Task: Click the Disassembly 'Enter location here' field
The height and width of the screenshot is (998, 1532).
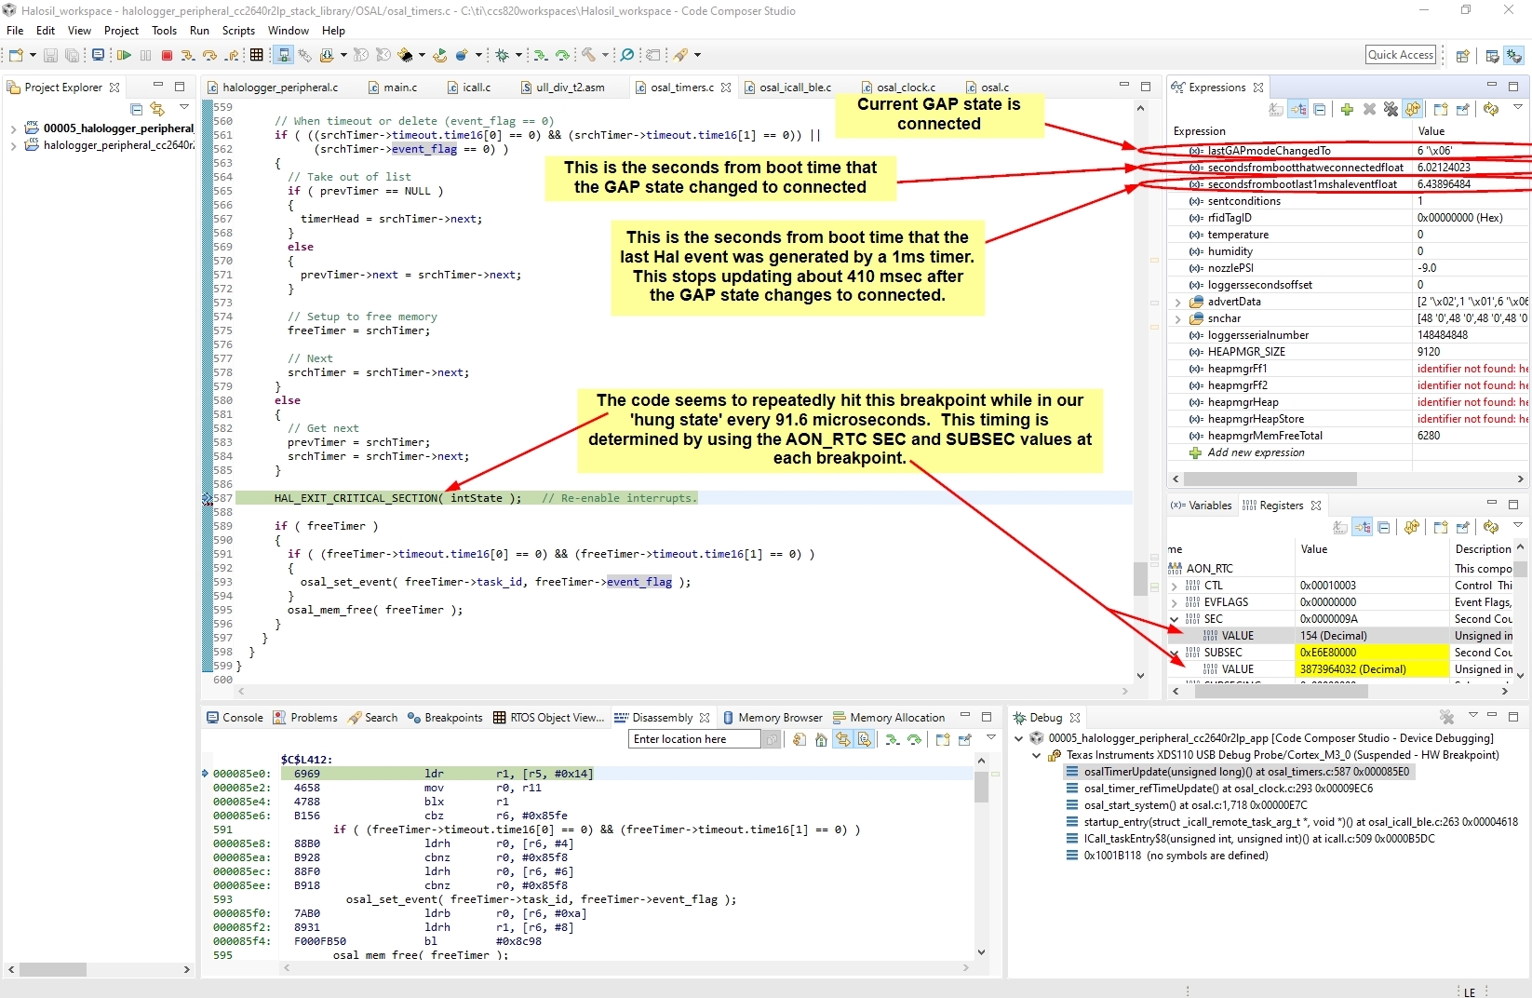Action: pos(695,739)
